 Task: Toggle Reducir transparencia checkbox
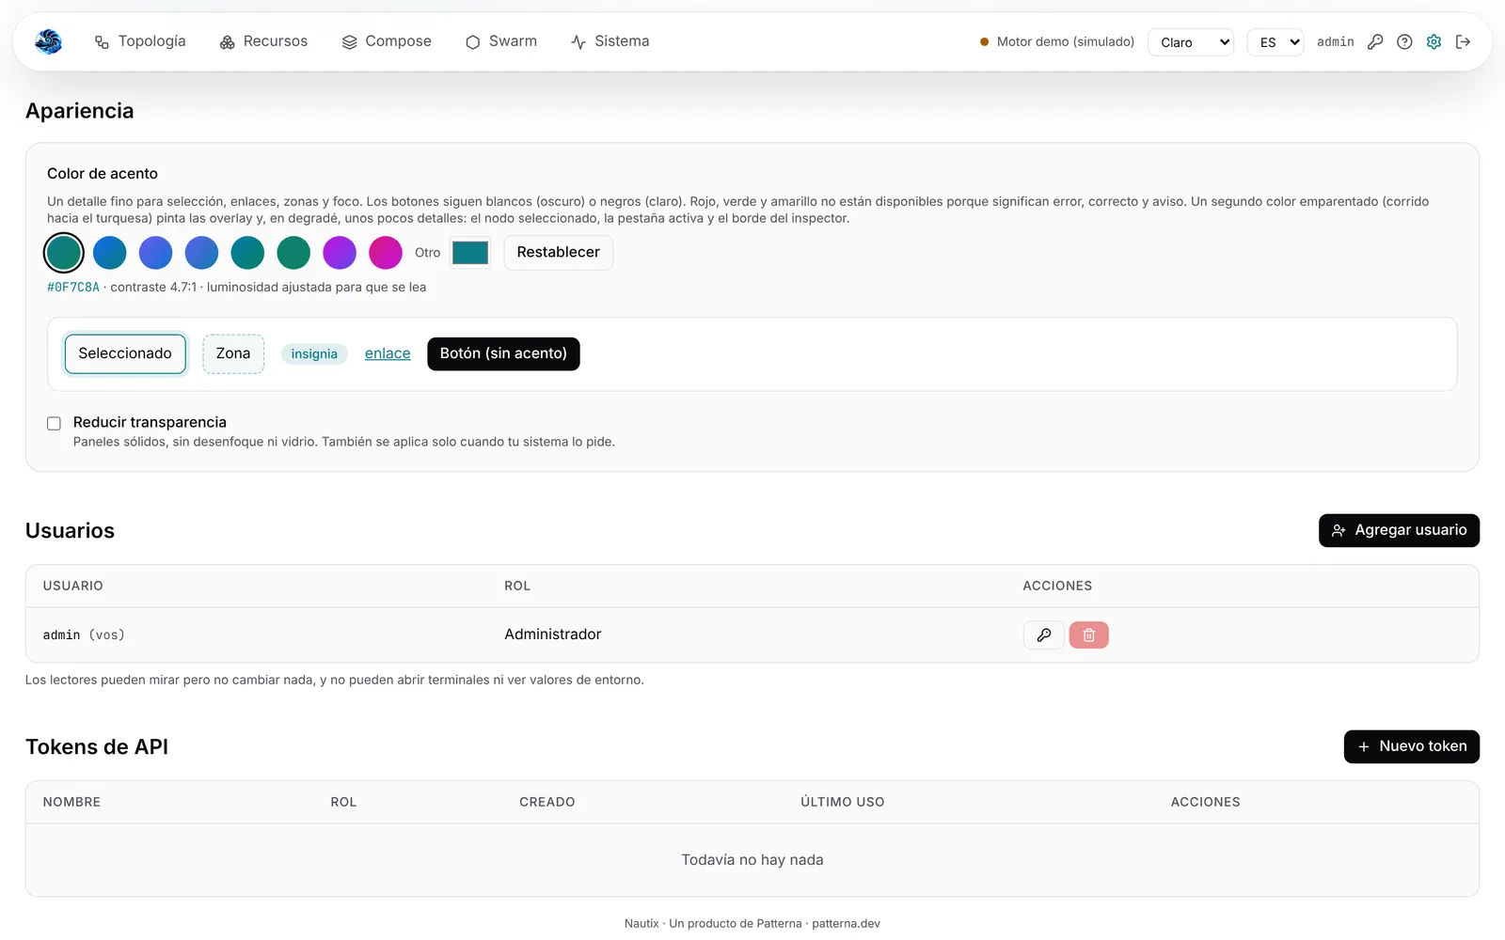pyautogui.click(x=55, y=424)
